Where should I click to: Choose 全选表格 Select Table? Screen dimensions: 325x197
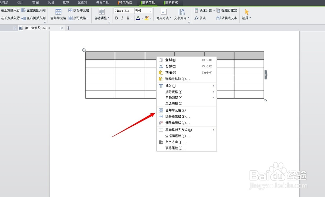(187, 103)
